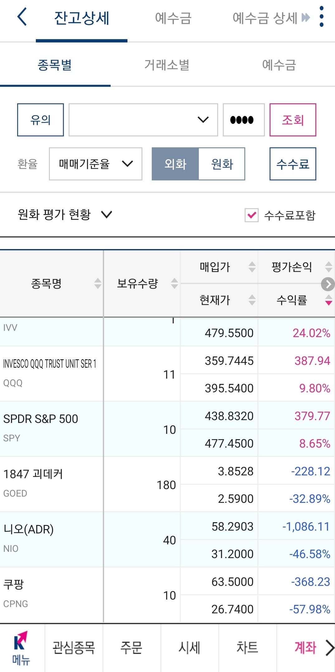Image resolution: width=335 pixels, height=672 pixels.
Task: Open the account selection dropdown
Action: point(143,120)
